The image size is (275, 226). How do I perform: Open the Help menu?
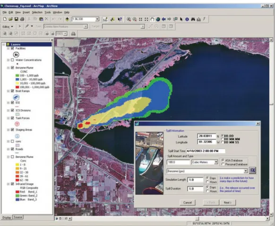tap(67, 12)
